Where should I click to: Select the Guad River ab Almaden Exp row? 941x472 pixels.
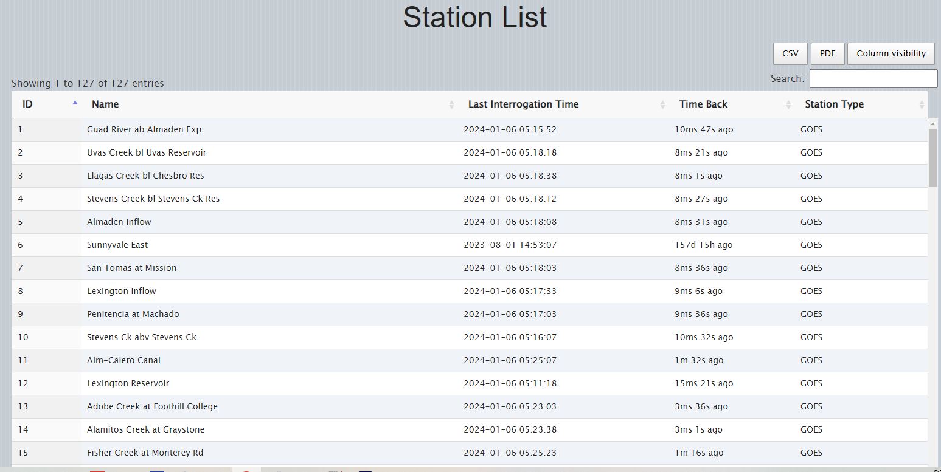(x=144, y=129)
